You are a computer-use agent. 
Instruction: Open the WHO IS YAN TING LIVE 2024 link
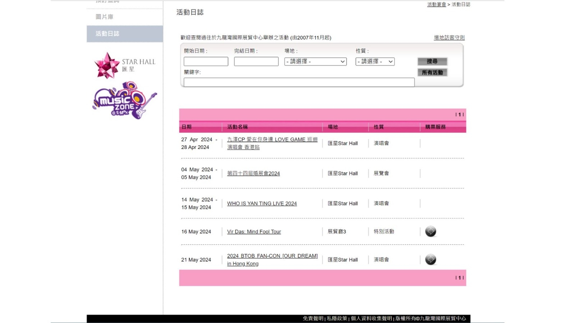262,203
